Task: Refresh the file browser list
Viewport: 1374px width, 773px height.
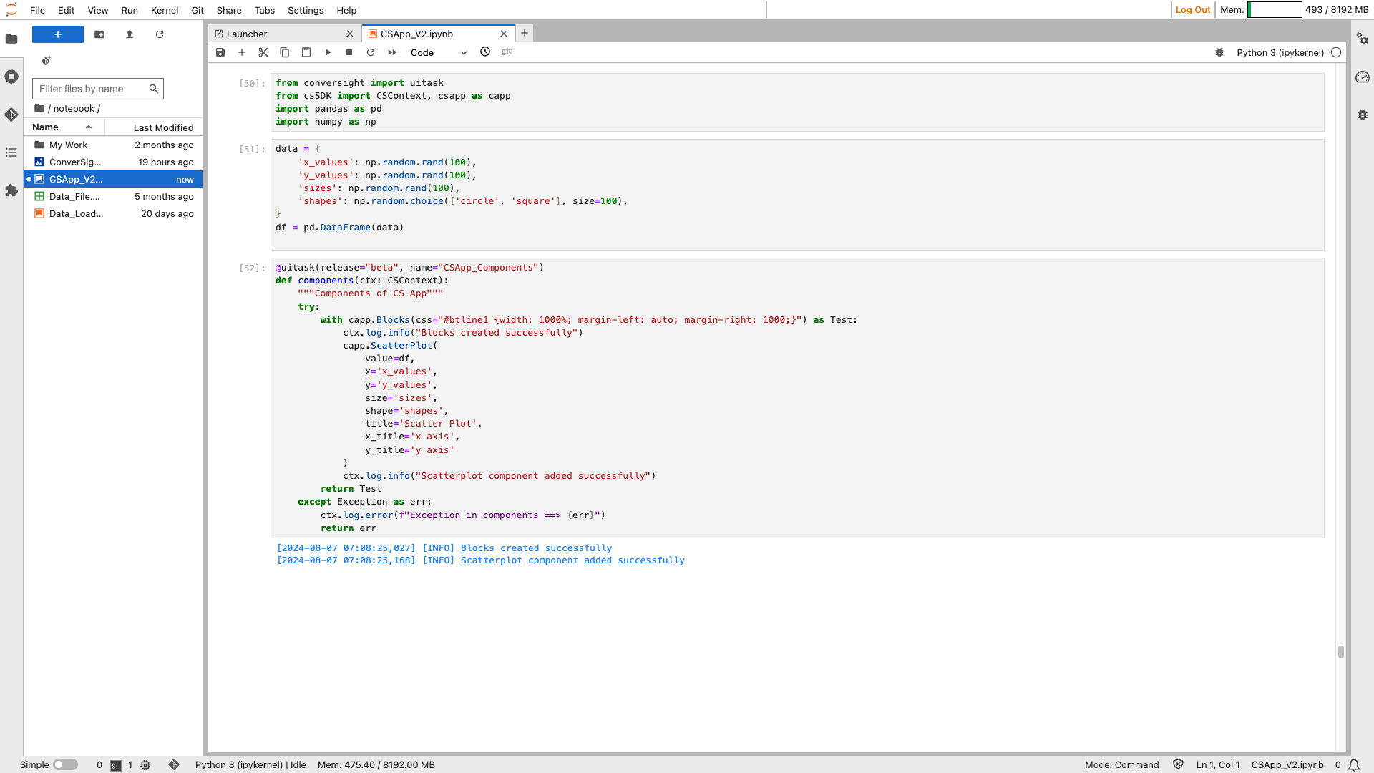Action: 160,34
